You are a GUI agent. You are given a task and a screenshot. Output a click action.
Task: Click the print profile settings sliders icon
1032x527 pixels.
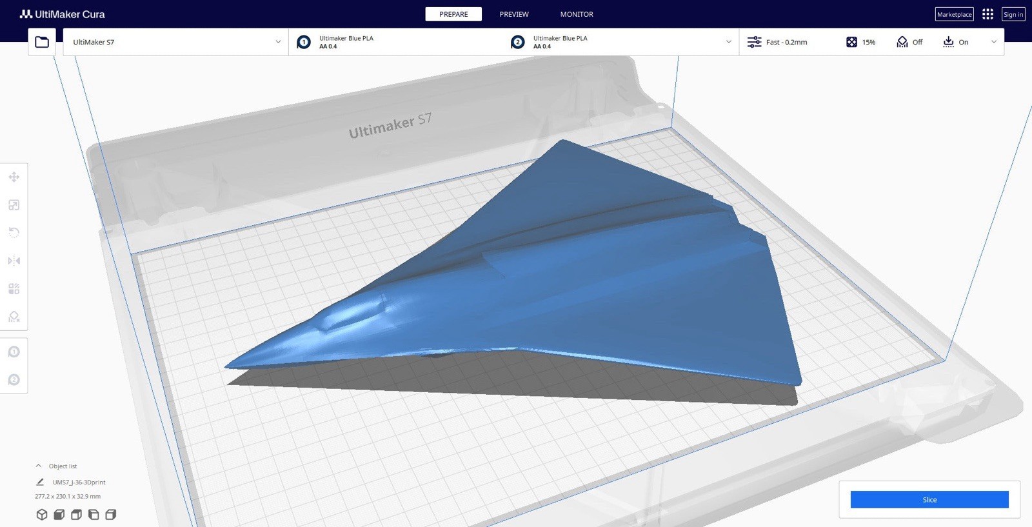point(754,42)
